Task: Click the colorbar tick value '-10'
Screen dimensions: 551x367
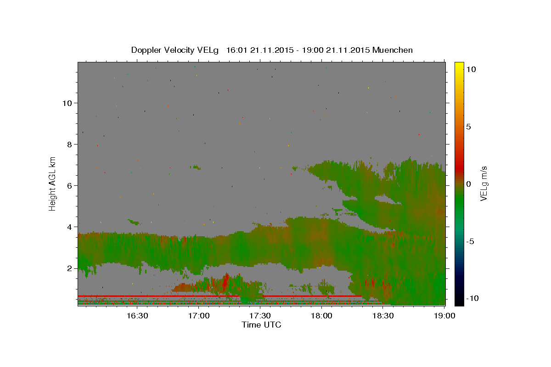Action: pos(472,298)
